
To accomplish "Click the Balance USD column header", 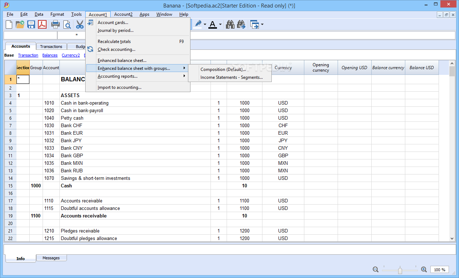I will click(x=421, y=67).
